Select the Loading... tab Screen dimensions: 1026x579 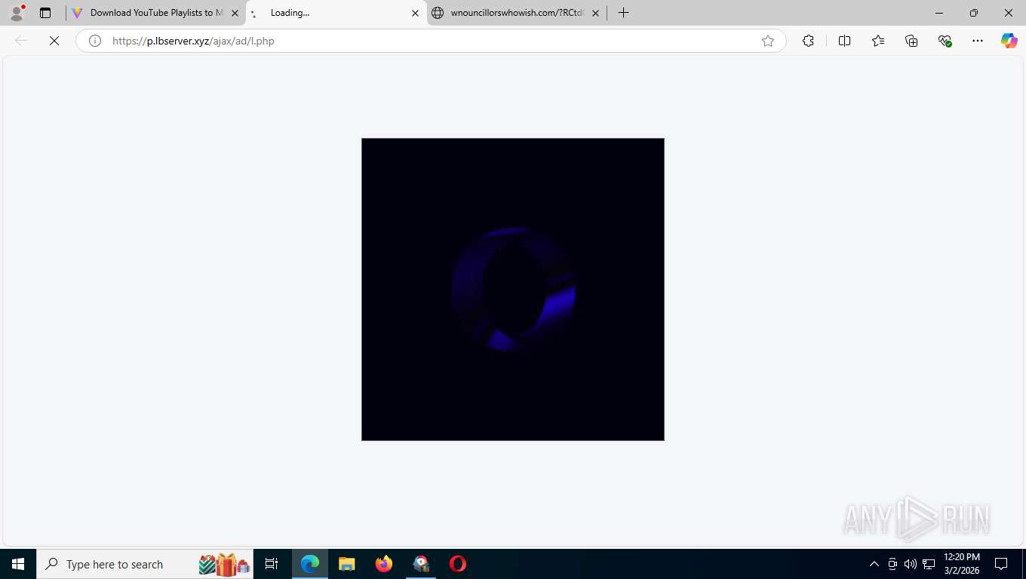(x=336, y=13)
